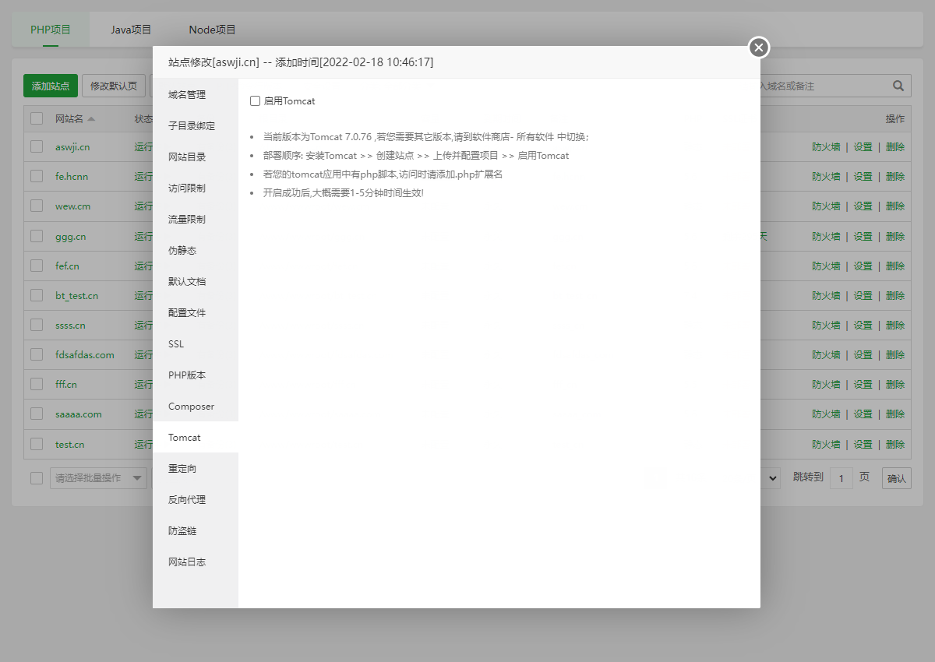The height and width of the screenshot is (662, 935).
Task: Click the 添加站点 button
Action: click(50, 86)
